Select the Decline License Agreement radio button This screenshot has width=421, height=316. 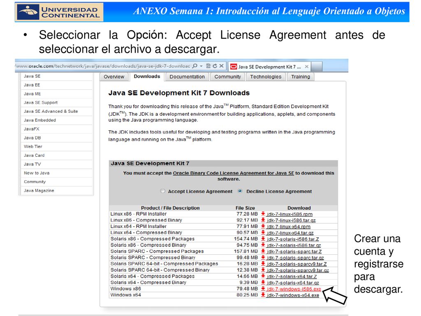tap(240, 191)
